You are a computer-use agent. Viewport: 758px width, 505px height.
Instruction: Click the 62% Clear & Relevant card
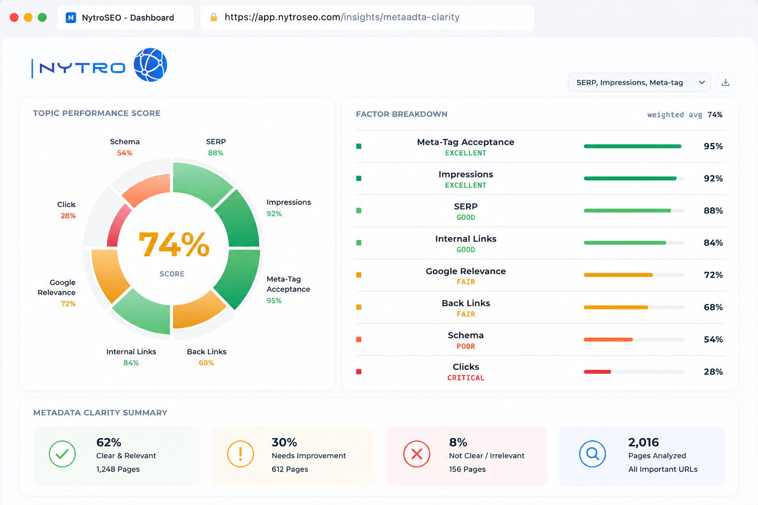(x=117, y=456)
